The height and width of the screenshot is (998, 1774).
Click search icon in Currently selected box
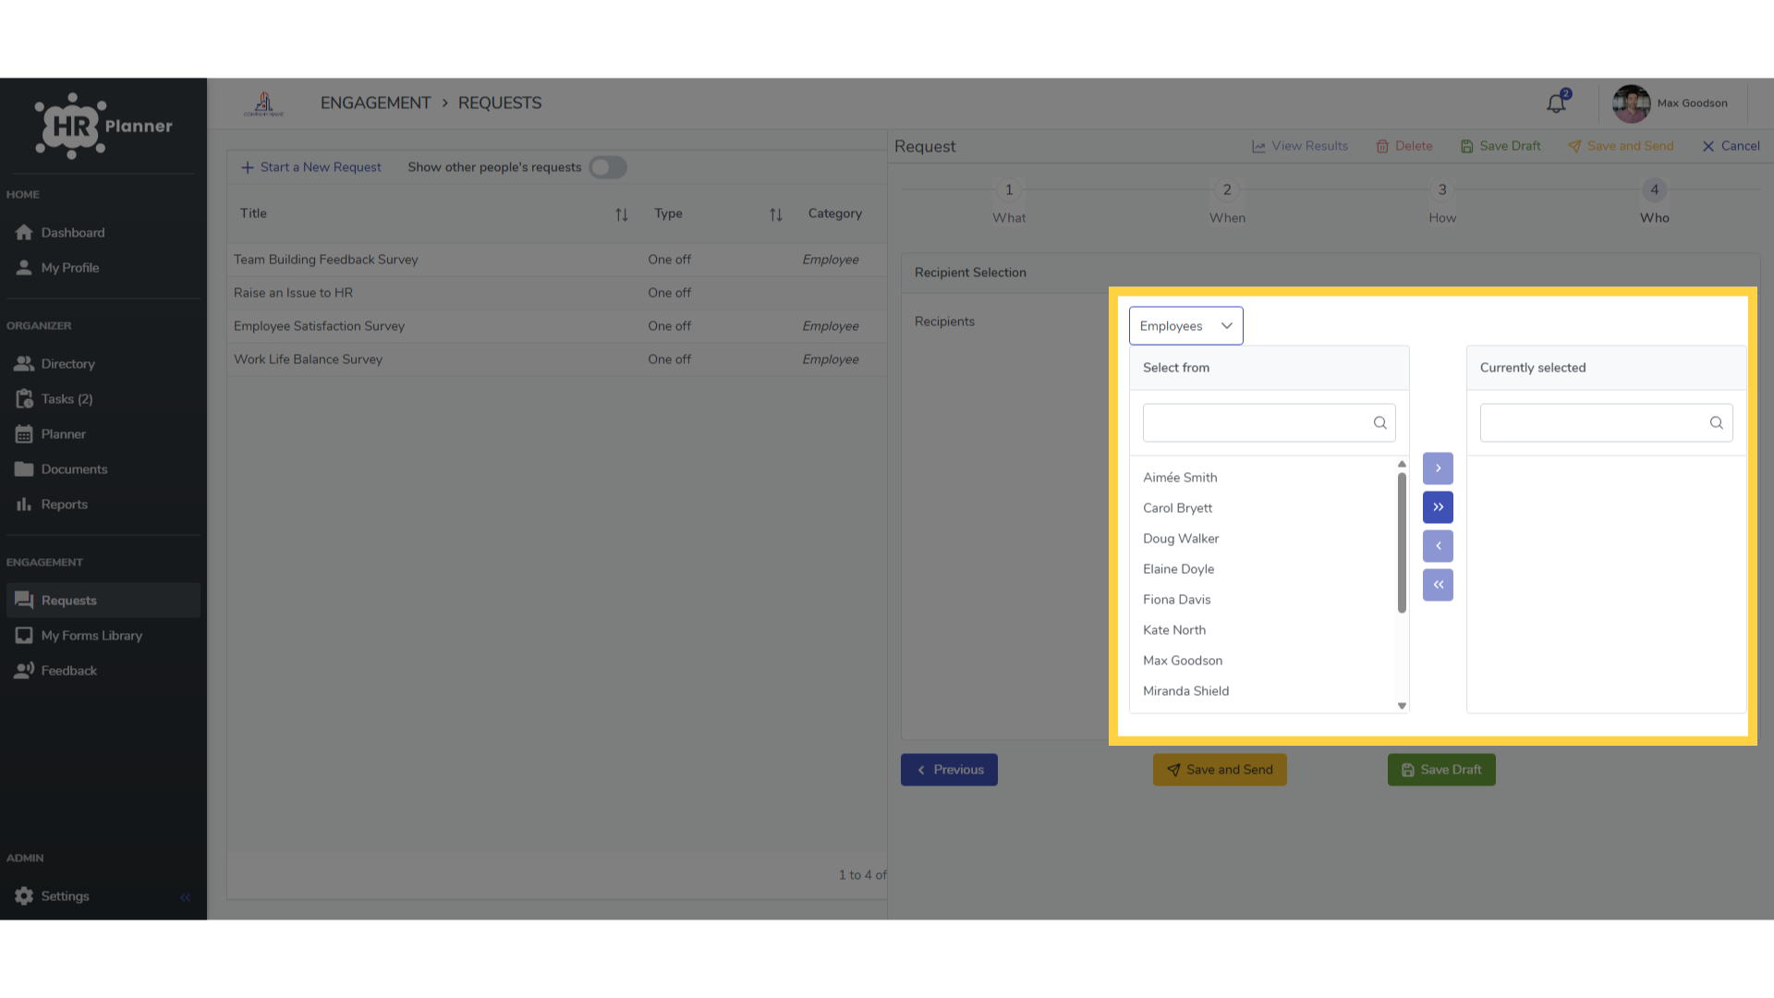click(1716, 423)
